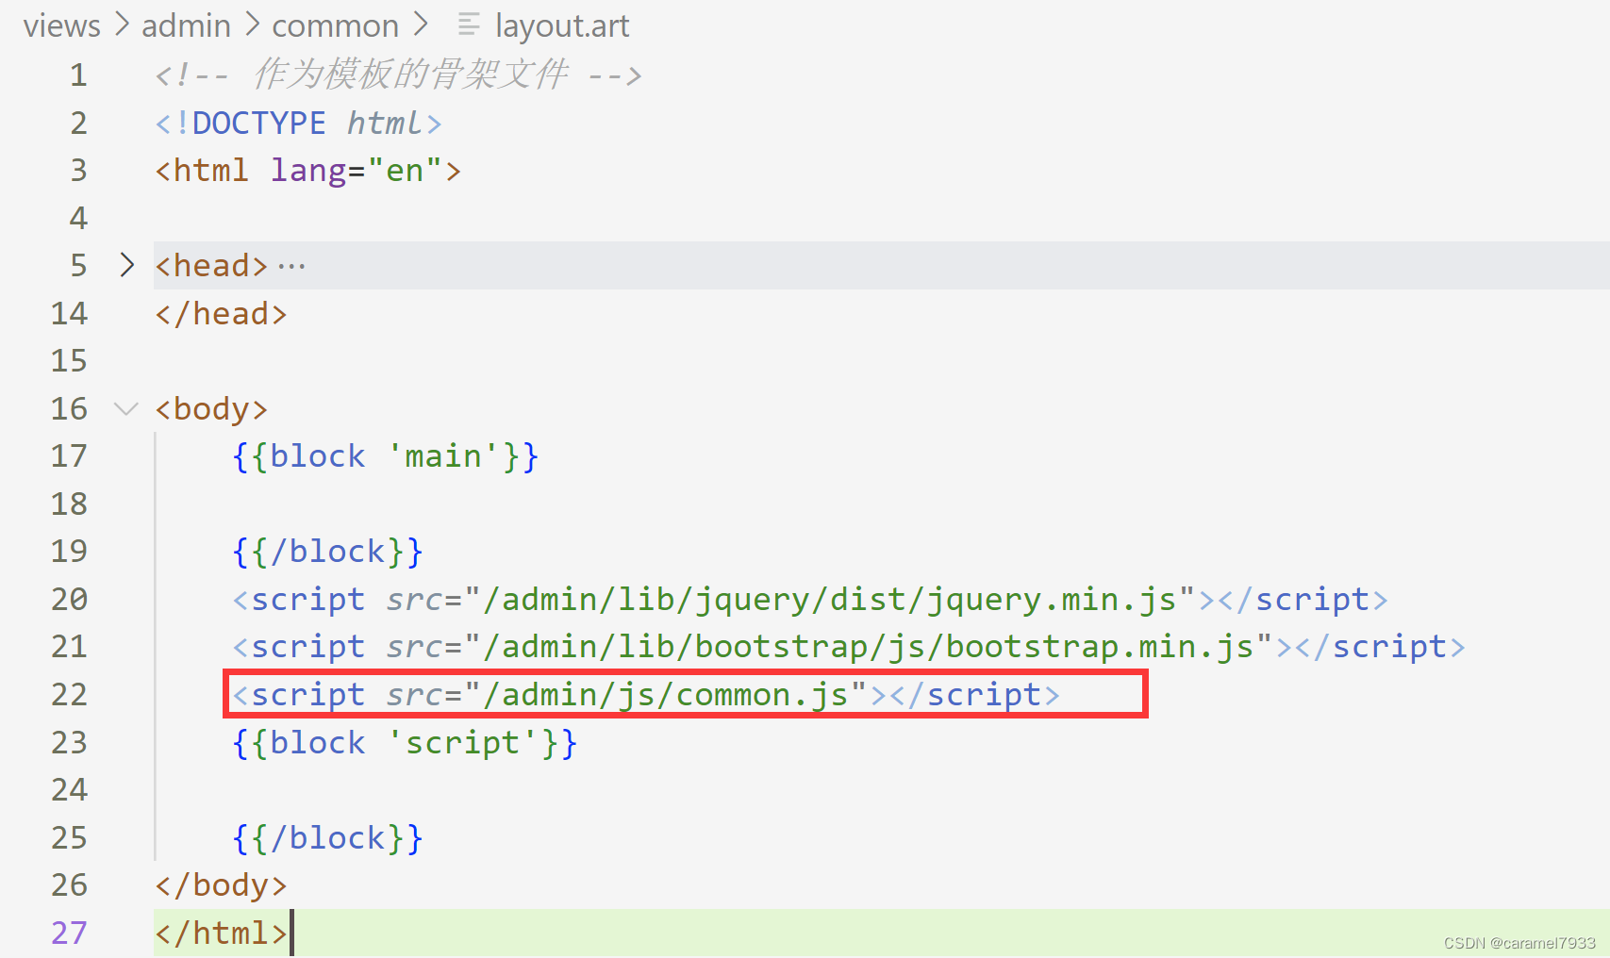Click the DOCTYPE html declaration

tap(298, 124)
